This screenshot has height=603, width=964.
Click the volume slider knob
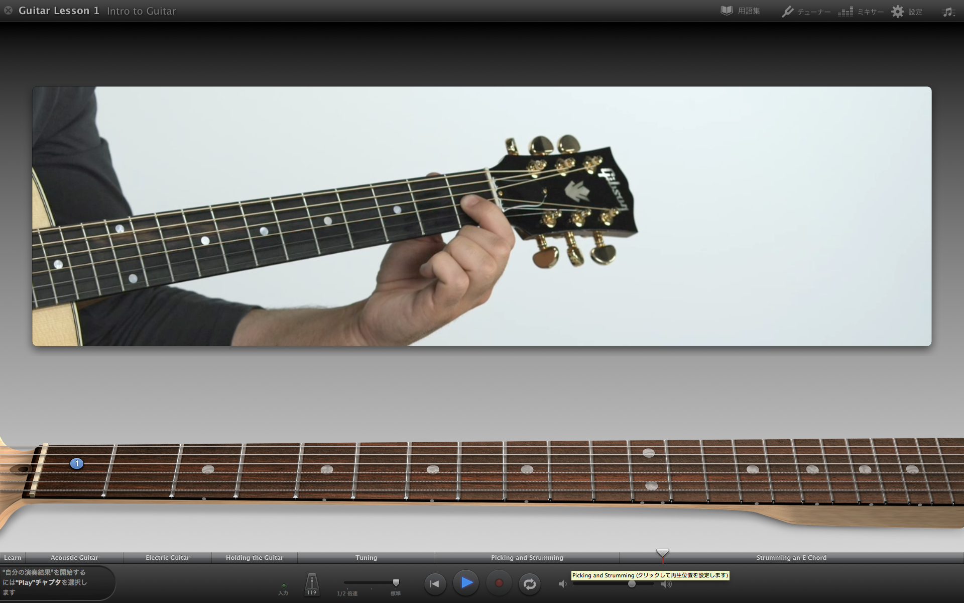[632, 584]
